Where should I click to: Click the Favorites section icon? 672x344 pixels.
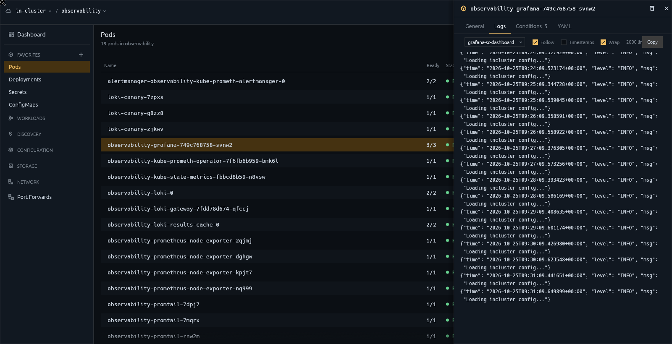[11, 55]
